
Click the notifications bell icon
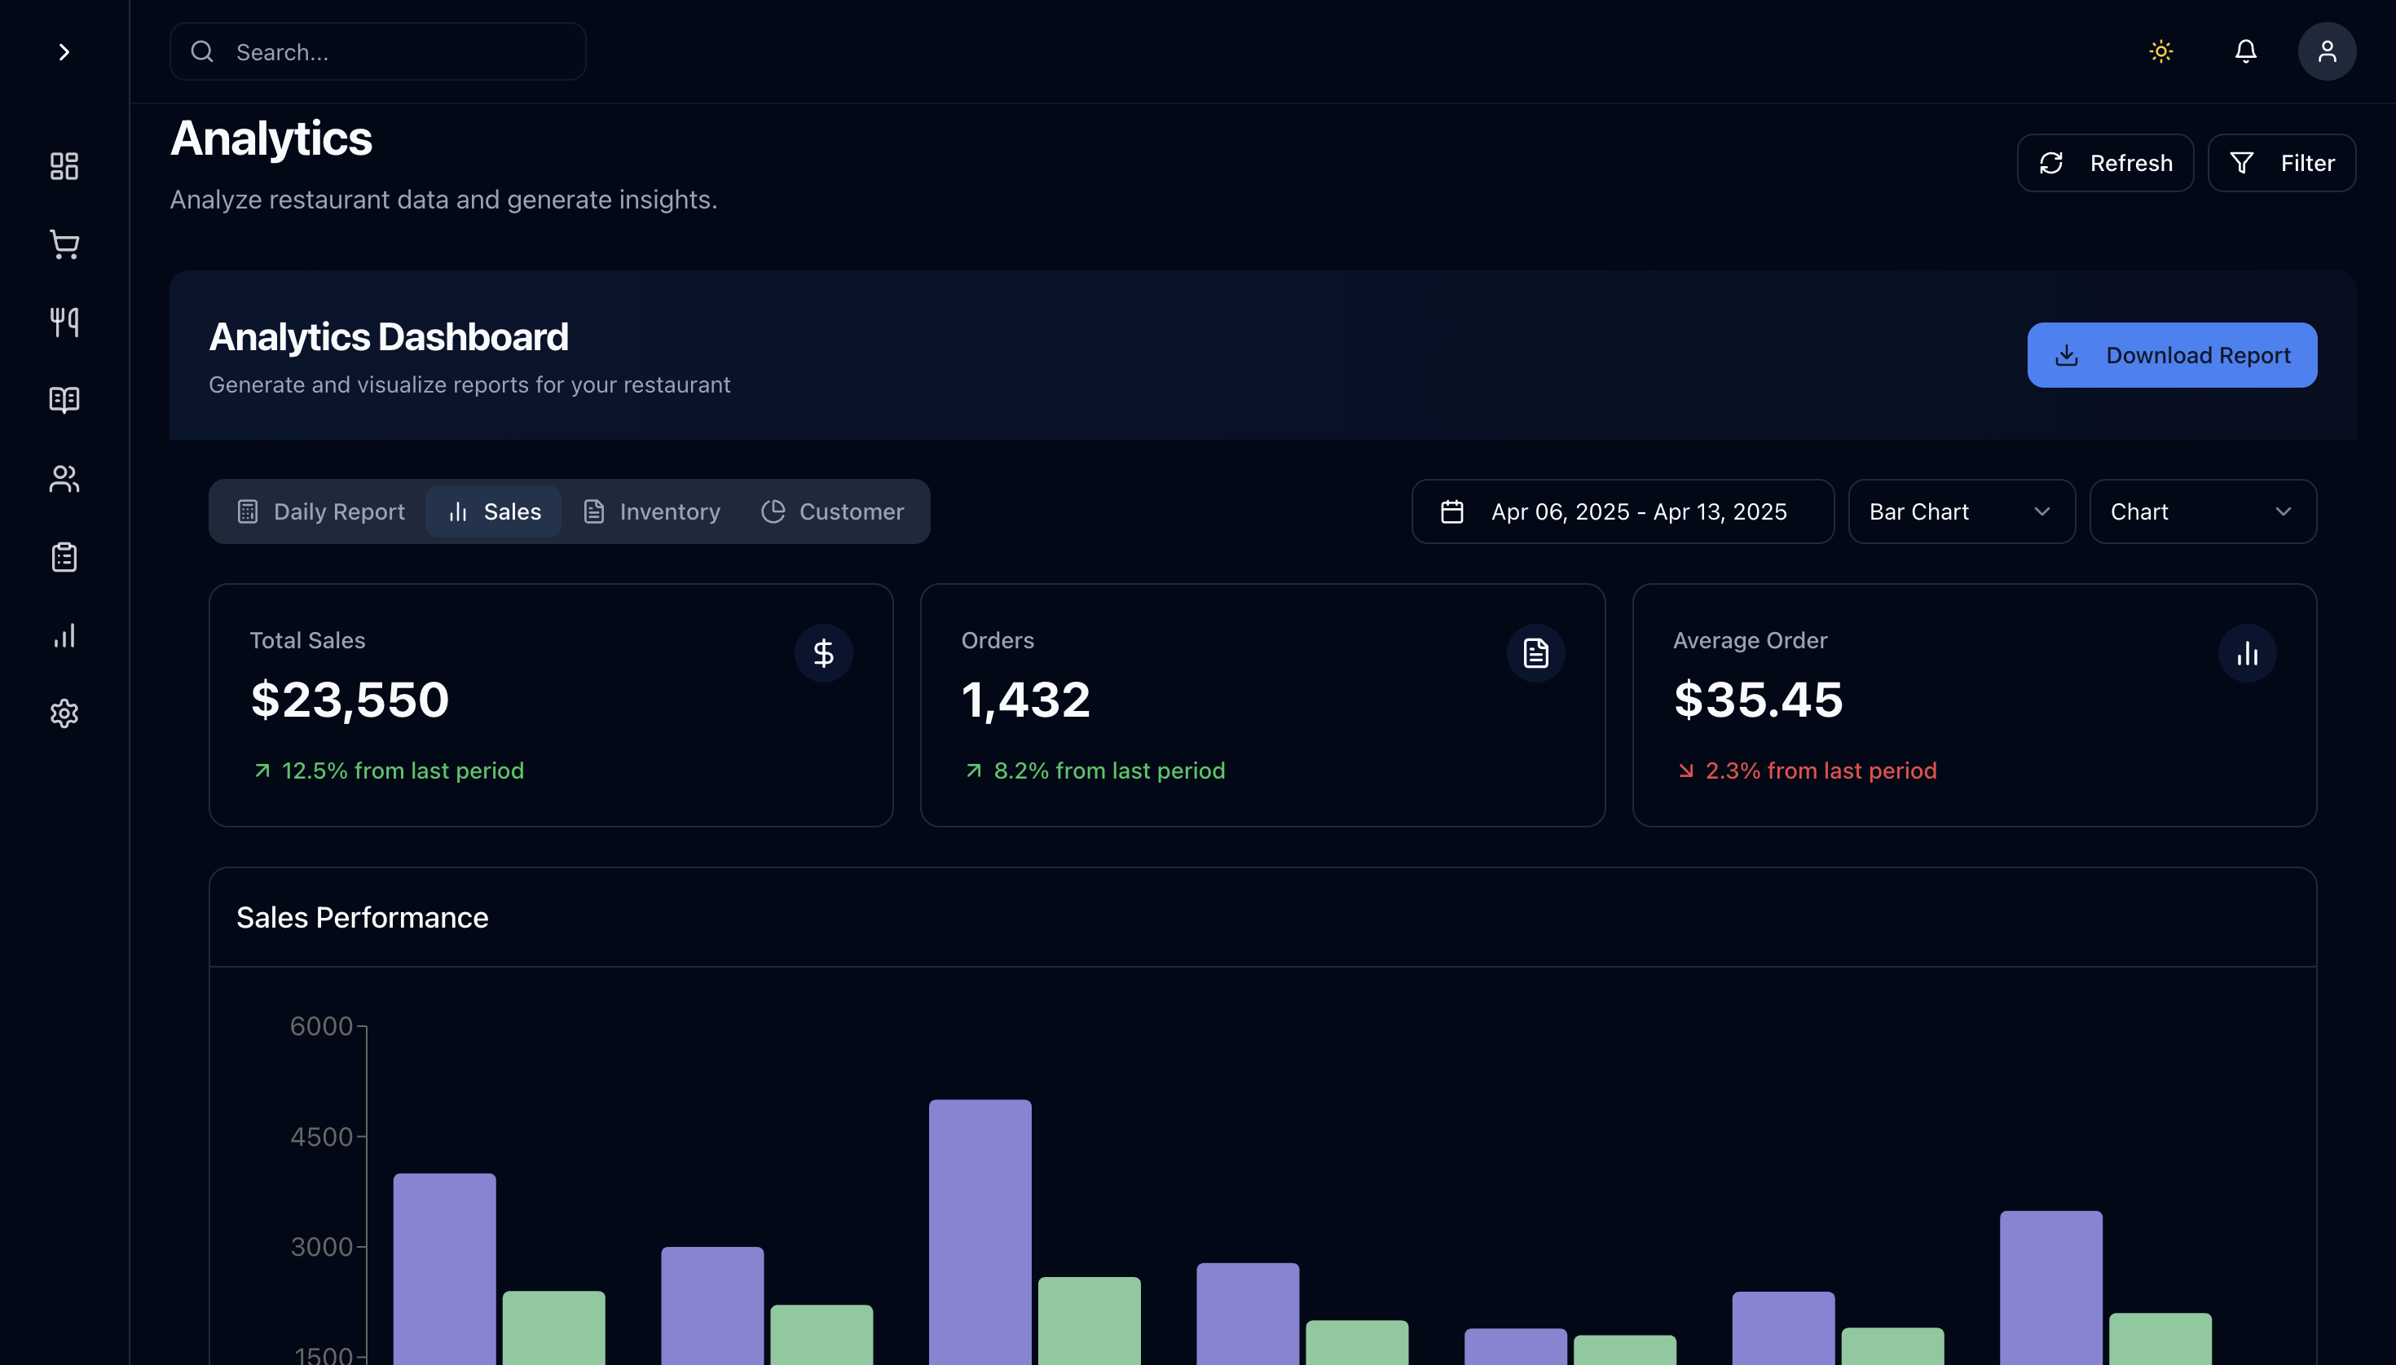click(x=2245, y=51)
